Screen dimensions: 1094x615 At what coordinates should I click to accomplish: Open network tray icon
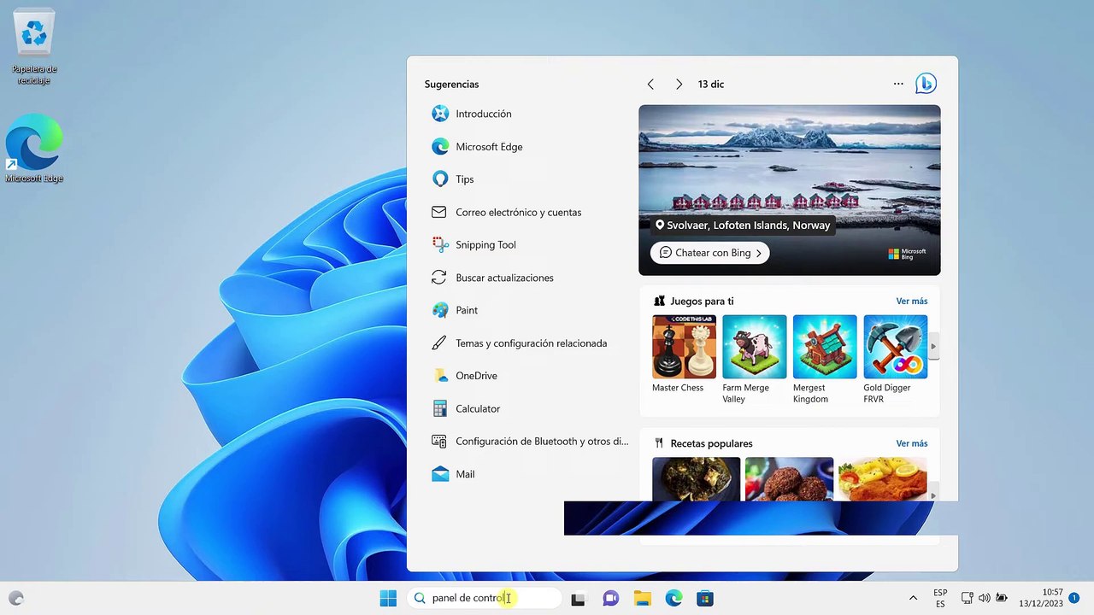[x=968, y=598]
